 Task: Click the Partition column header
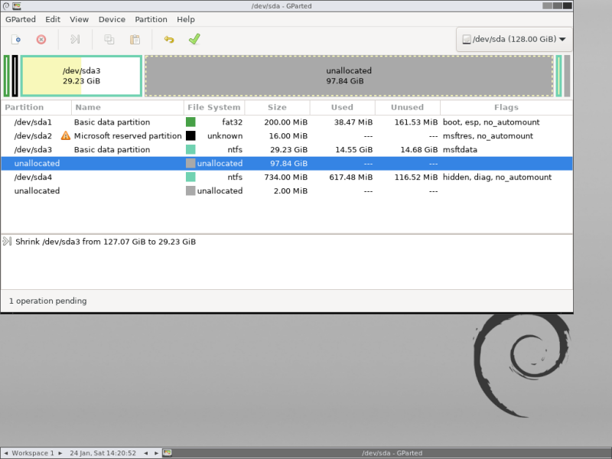tap(36, 107)
